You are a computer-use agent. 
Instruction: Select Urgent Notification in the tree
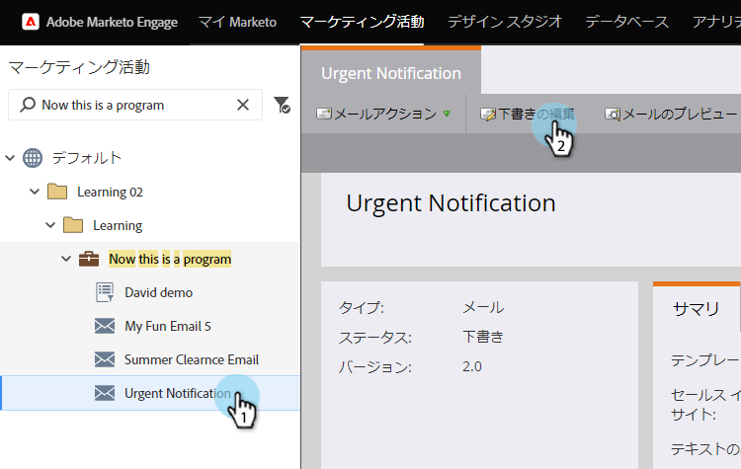point(178,393)
